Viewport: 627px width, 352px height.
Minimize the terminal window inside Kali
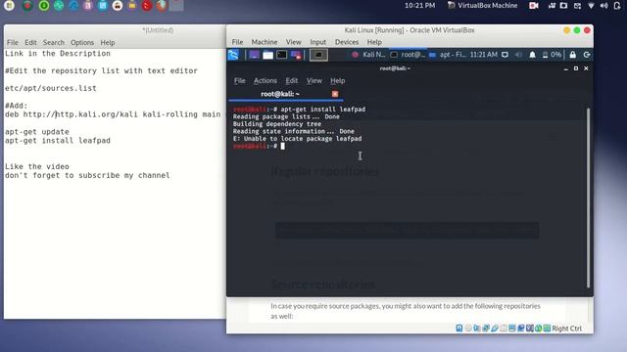[x=565, y=68]
